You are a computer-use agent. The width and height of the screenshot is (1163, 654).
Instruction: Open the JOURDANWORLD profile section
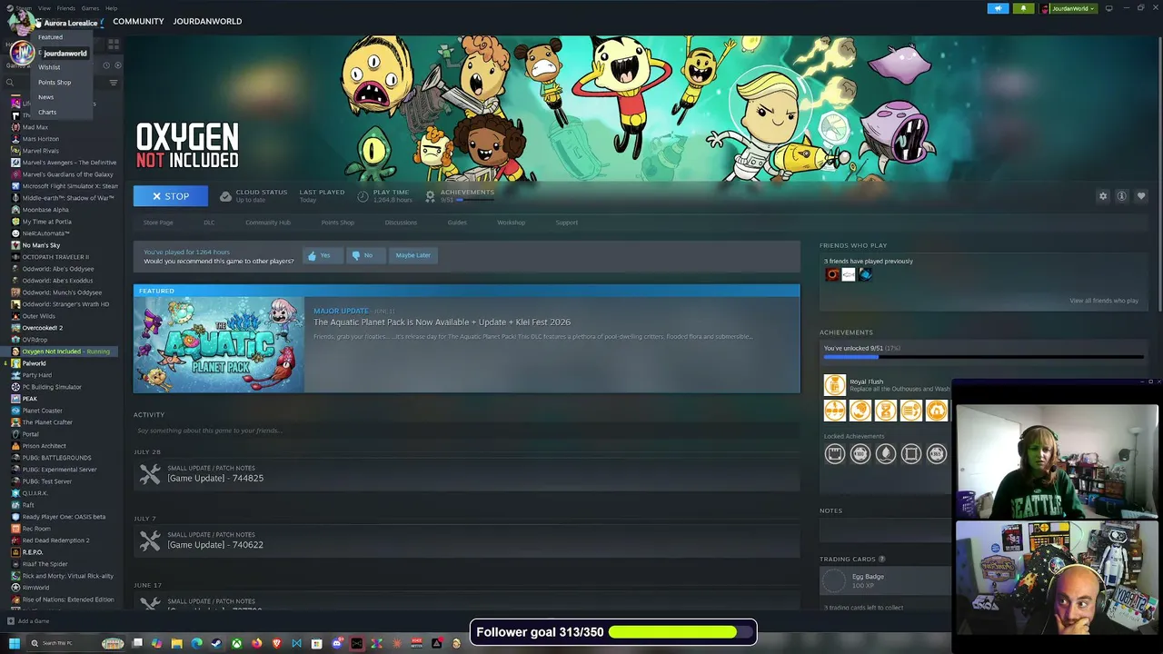click(207, 21)
